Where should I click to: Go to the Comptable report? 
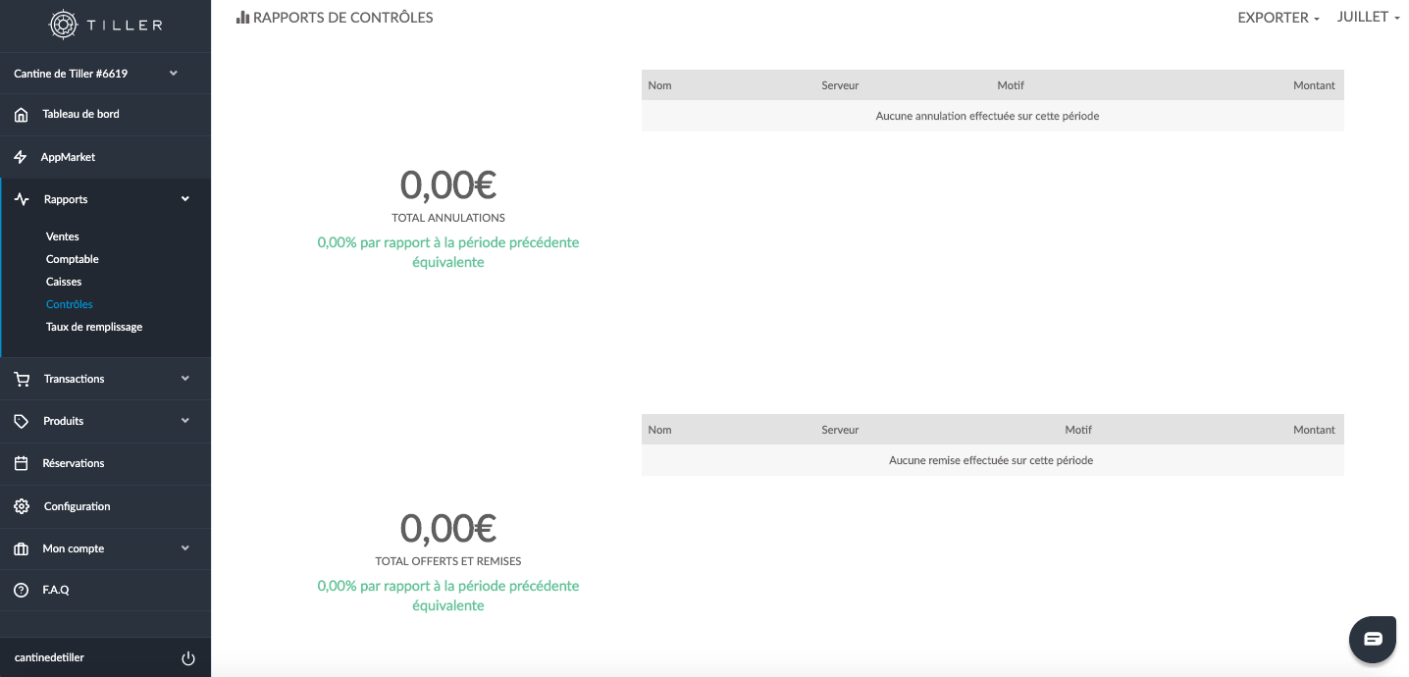pos(73,259)
